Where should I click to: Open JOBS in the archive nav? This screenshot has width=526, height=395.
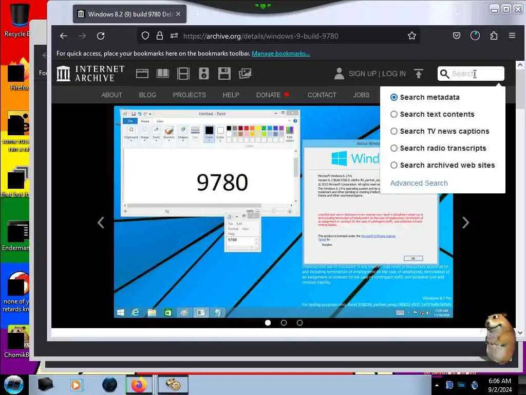click(361, 95)
